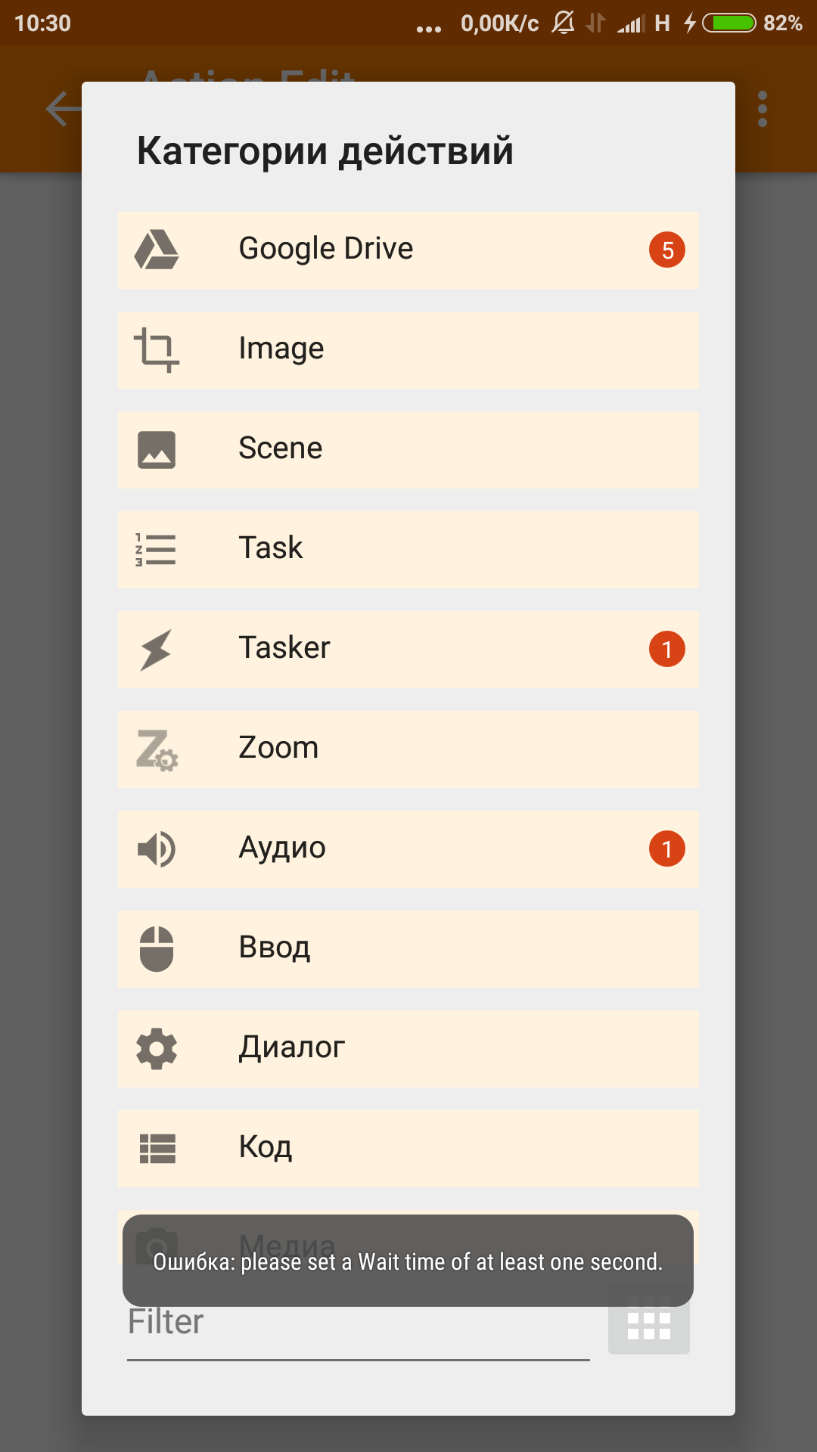Tap the Task numbered-list icon
The height and width of the screenshot is (1452, 817).
[x=156, y=549]
